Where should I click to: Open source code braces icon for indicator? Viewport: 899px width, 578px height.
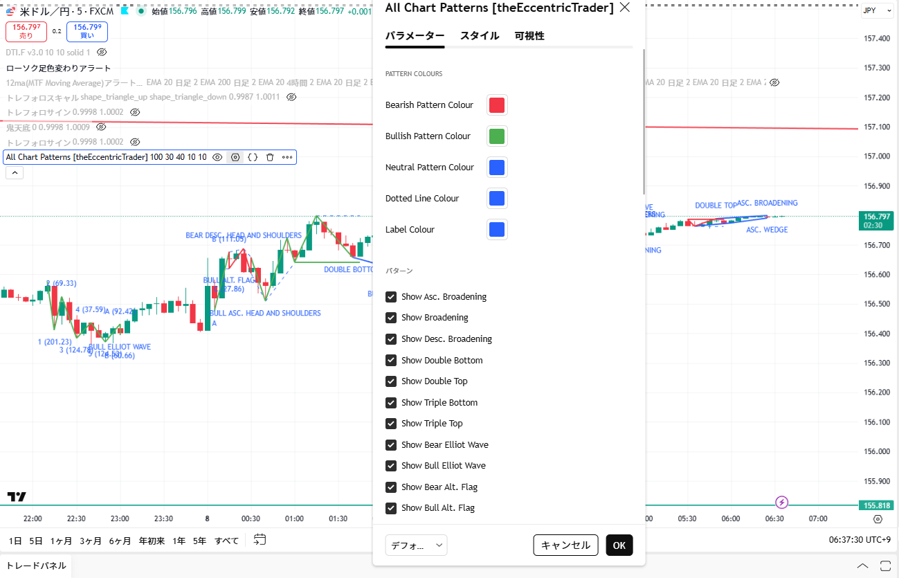253,157
